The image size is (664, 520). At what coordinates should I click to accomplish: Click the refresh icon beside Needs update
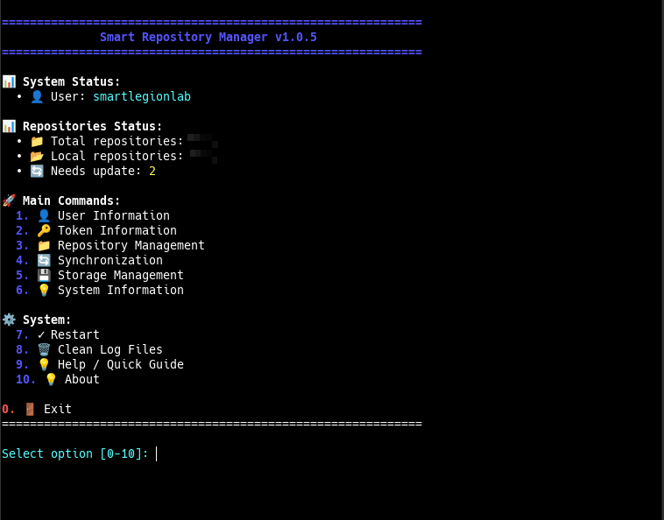[37, 171]
